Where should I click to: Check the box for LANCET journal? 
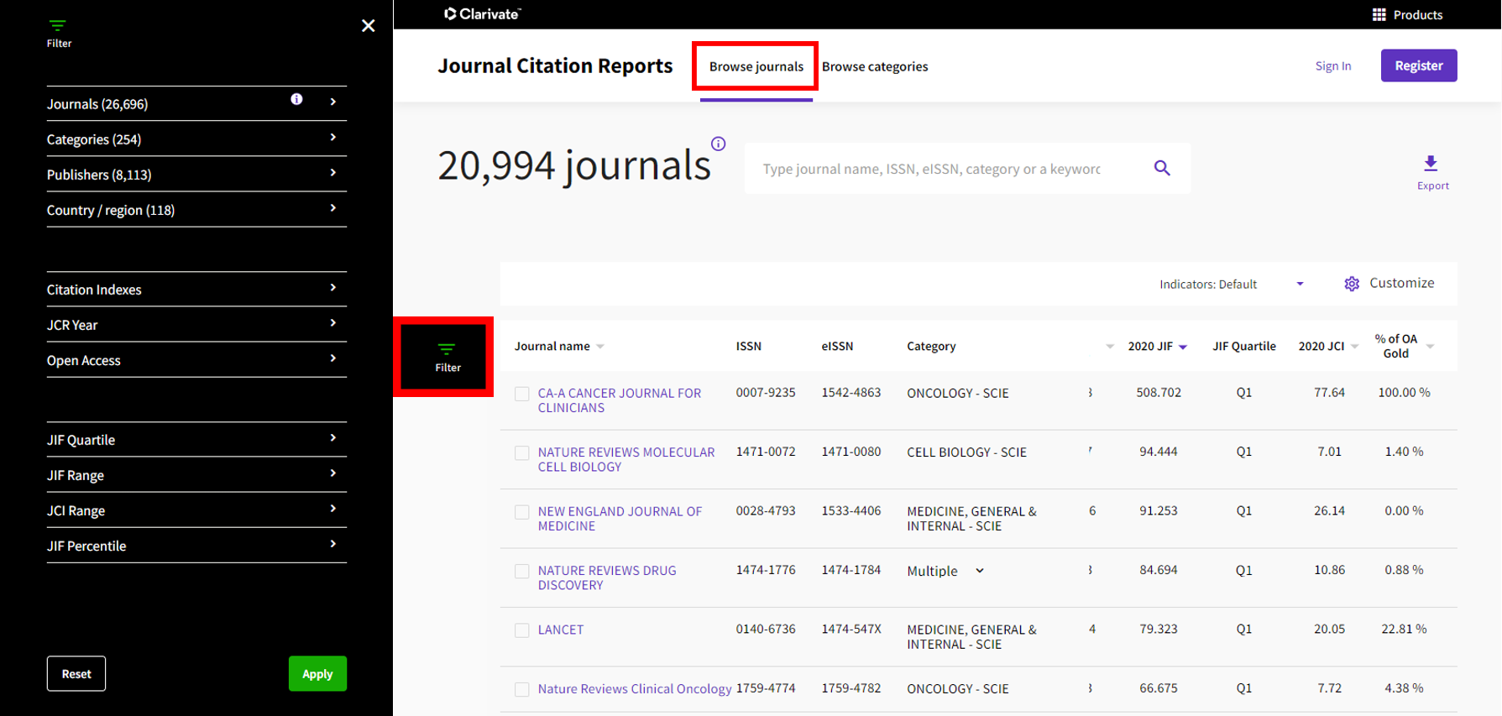click(522, 630)
